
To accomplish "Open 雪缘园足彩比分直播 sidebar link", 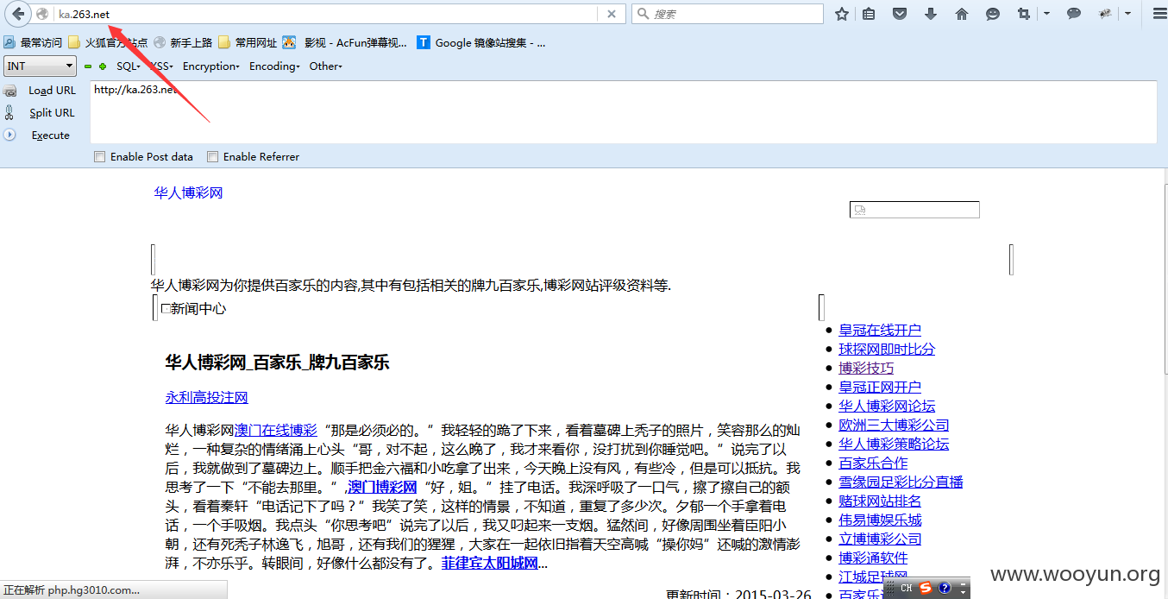I will pyautogui.click(x=901, y=482).
